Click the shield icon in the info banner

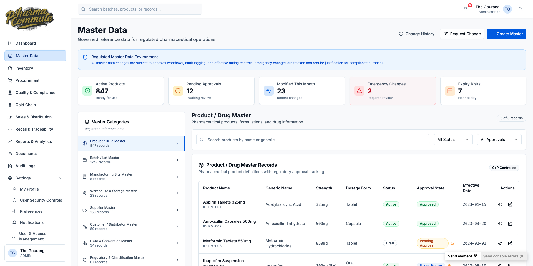(x=85, y=57)
